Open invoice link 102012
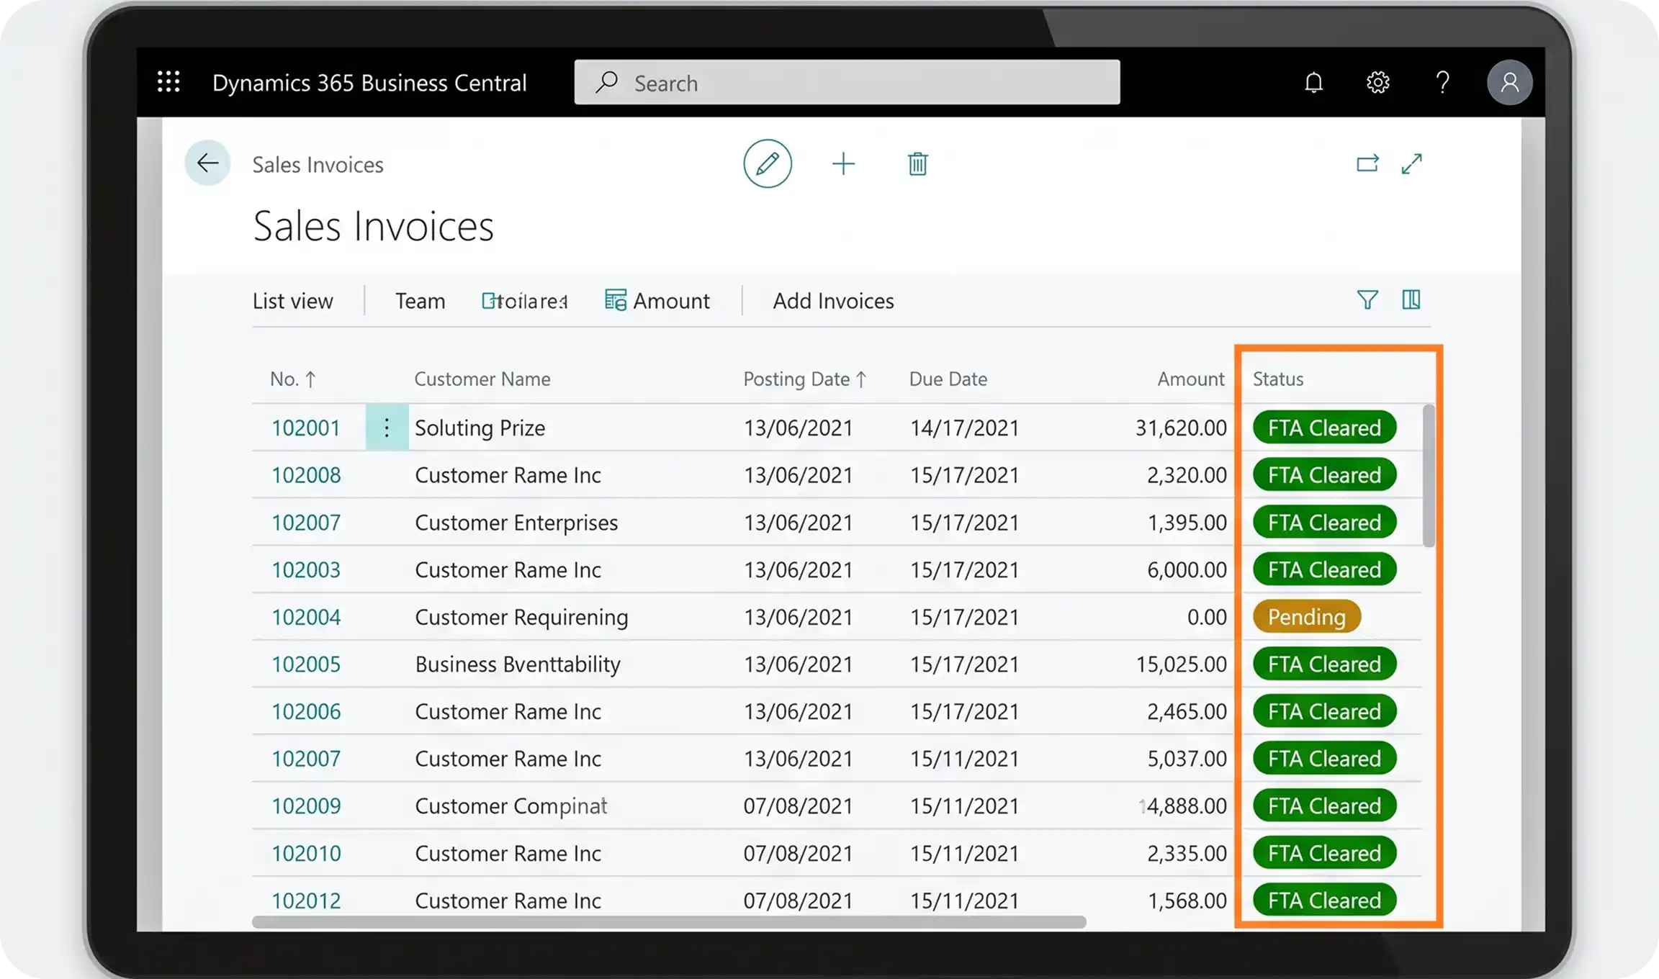The height and width of the screenshot is (979, 1659). 306,901
